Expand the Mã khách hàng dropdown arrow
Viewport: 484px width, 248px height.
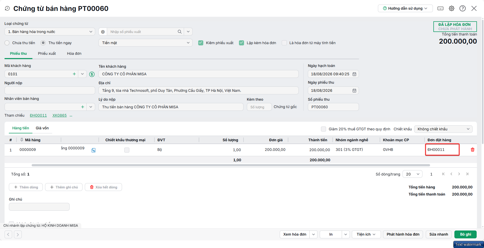[x=82, y=74]
